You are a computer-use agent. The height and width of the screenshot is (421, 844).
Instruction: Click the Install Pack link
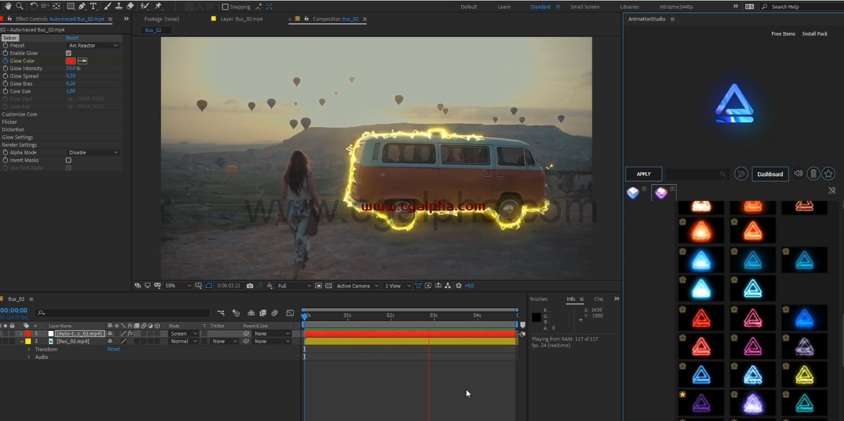814,34
